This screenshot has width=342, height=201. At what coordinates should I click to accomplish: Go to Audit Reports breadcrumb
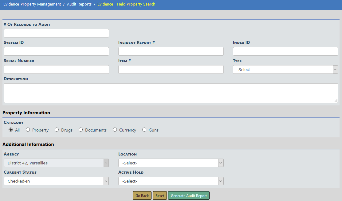tap(79, 4)
